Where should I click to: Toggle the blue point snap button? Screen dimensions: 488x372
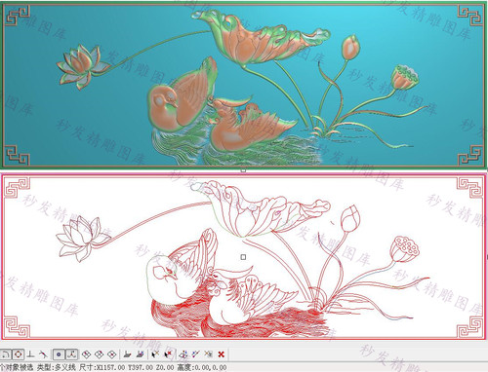click(59, 354)
